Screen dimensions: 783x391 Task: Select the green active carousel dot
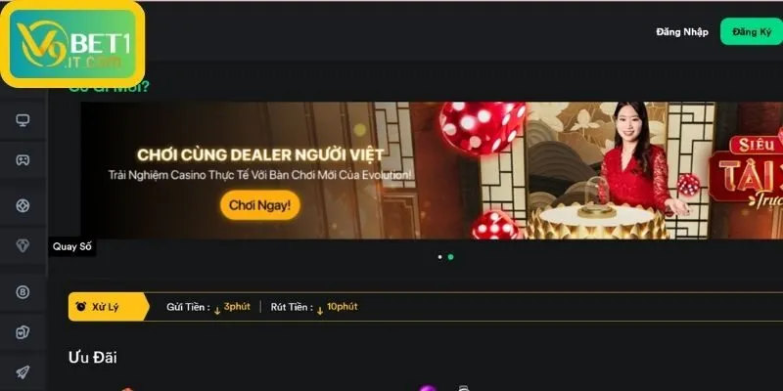pyautogui.click(x=450, y=257)
